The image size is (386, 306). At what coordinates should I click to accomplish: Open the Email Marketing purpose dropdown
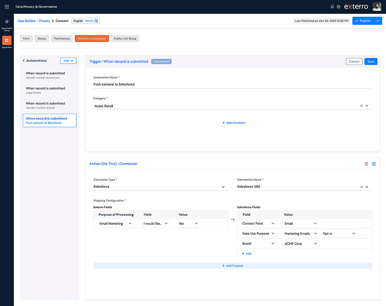click(115, 223)
